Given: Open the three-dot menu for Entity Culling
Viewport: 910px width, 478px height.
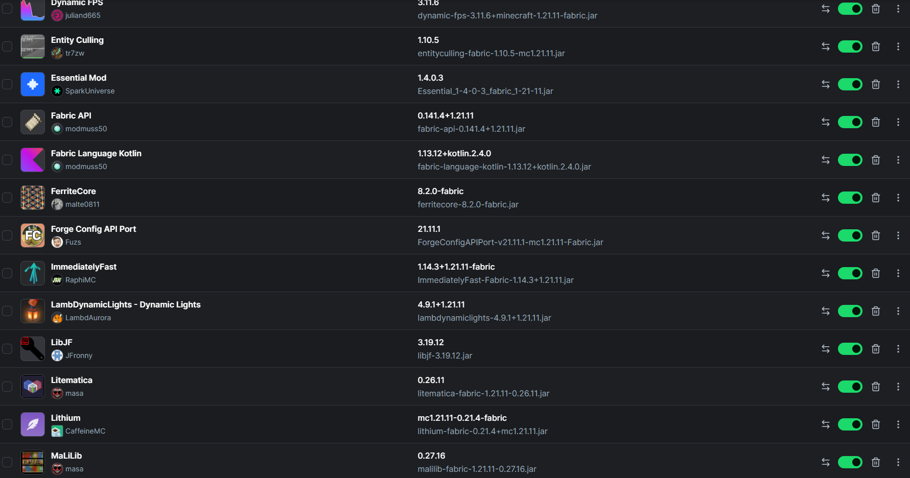Looking at the screenshot, I should tap(898, 46).
